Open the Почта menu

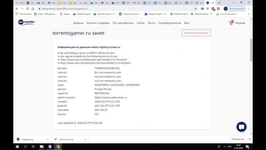coord(151,23)
